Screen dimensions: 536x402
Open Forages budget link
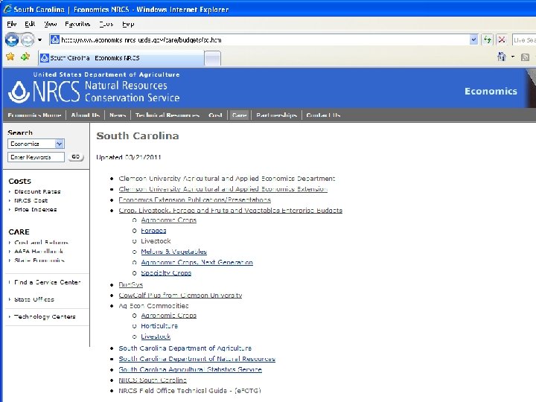[x=153, y=231]
